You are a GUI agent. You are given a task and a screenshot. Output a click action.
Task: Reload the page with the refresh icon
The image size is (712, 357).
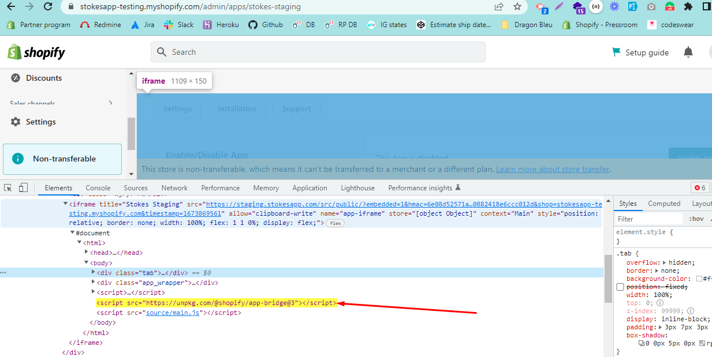tap(49, 7)
